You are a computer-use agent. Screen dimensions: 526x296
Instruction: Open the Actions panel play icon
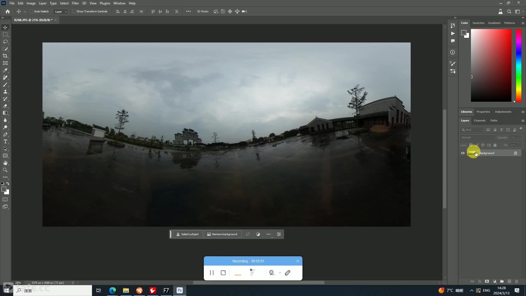[453, 33]
